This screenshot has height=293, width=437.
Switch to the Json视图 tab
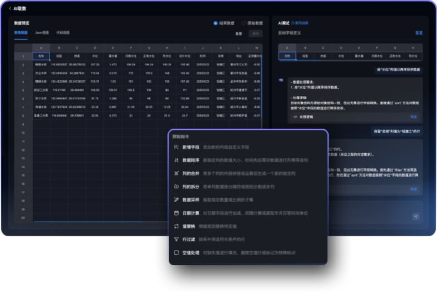(41, 33)
